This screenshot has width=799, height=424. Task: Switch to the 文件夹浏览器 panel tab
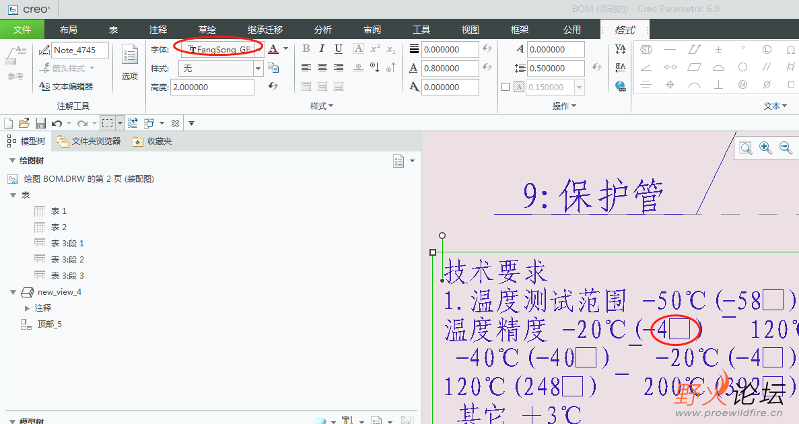click(89, 141)
